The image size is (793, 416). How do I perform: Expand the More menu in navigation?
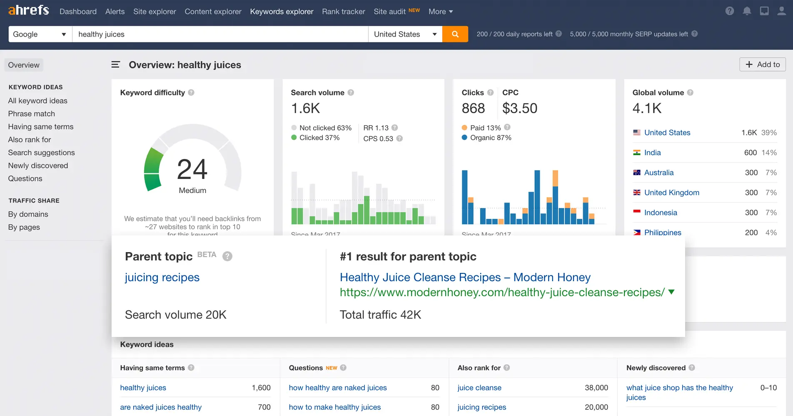[440, 12]
